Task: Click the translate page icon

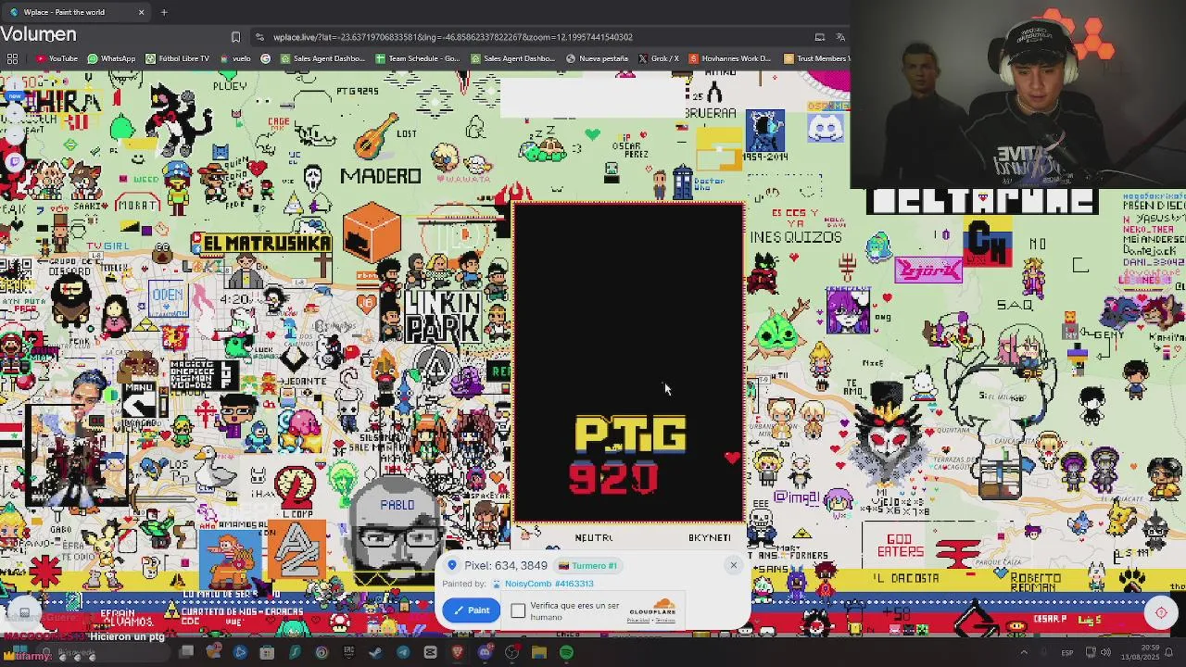Action: [x=839, y=37]
